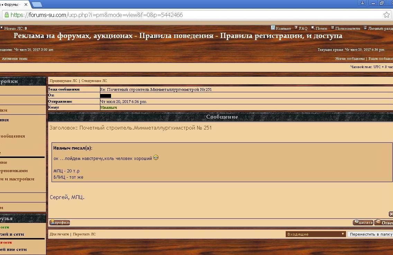Open recipient Иваныч profile link

(109, 107)
